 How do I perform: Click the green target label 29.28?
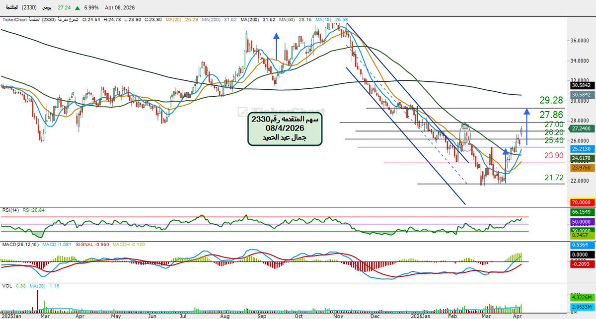pyautogui.click(x=552, y=101)
